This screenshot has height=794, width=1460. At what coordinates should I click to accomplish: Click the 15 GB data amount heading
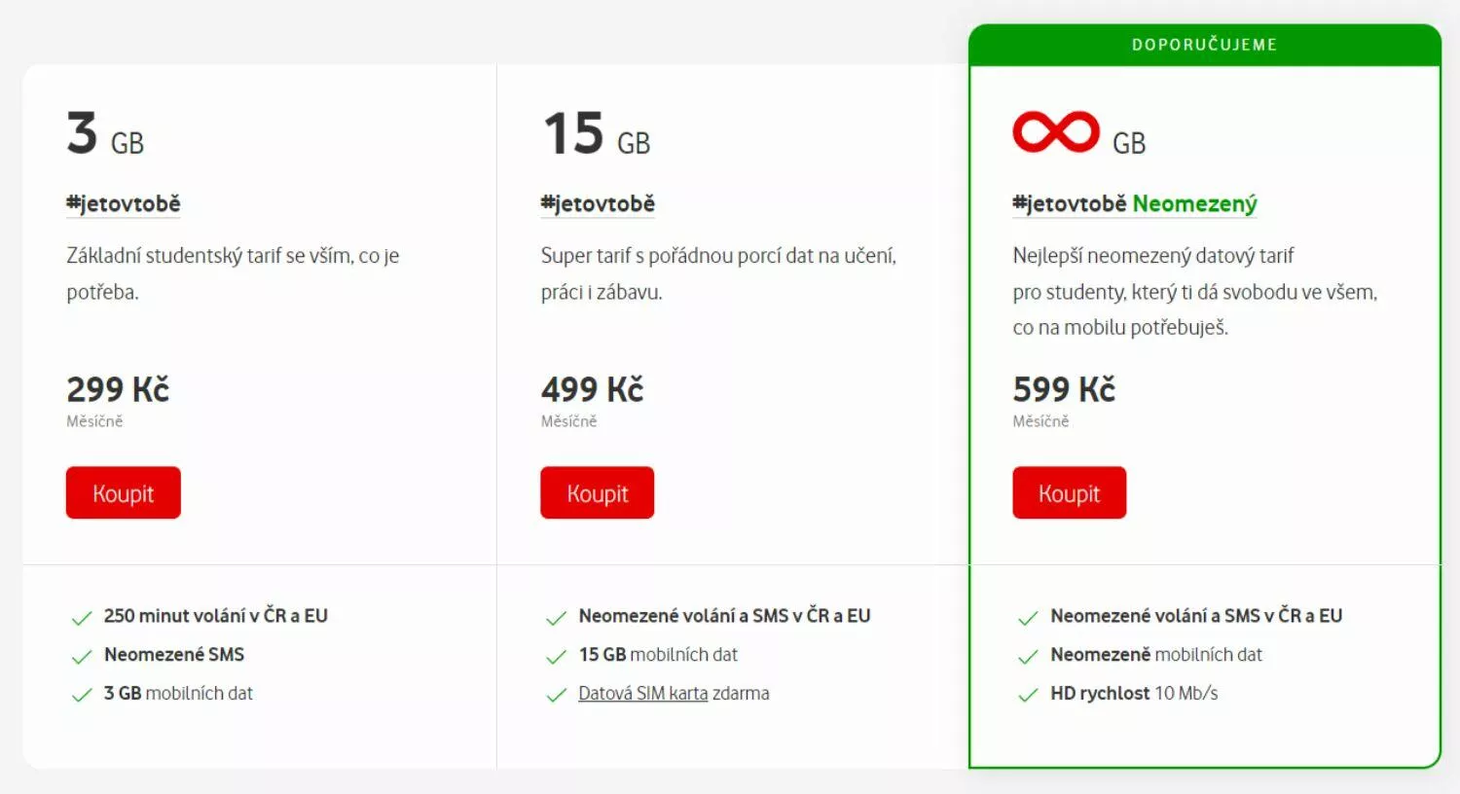point(597,133)
